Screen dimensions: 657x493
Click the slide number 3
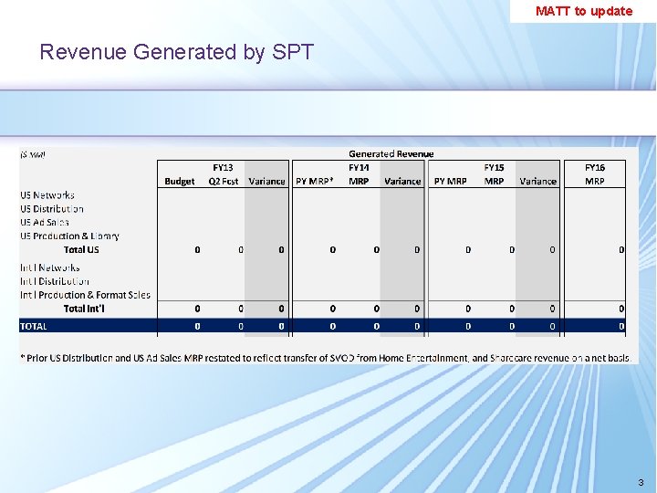pos(641,482)
